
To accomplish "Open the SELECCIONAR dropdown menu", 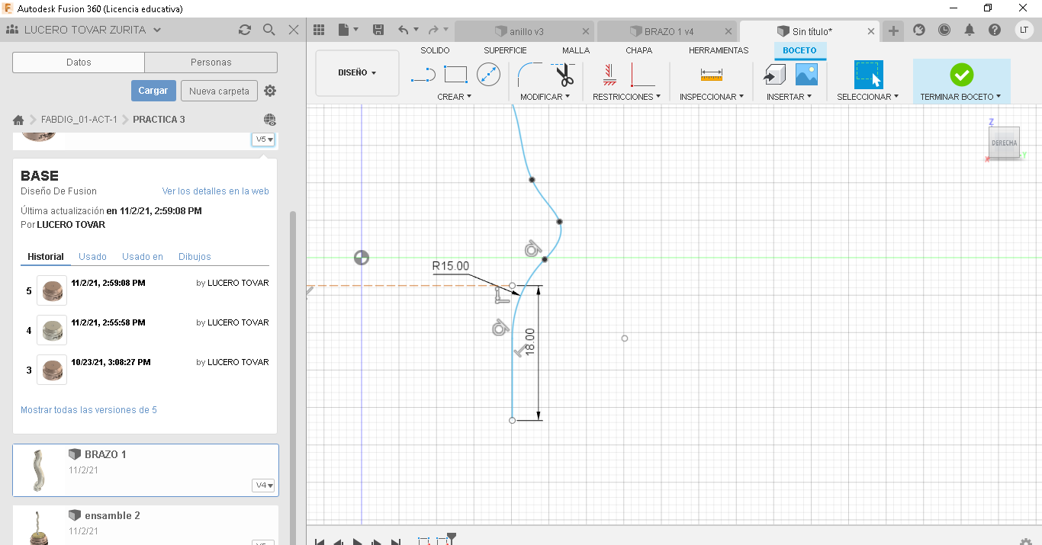I will pyautogui.click(x=868, y=97).
